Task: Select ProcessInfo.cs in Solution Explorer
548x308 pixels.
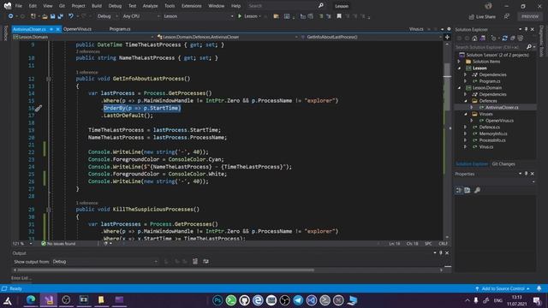Action: pyautogui.click(x=492, y=140)
